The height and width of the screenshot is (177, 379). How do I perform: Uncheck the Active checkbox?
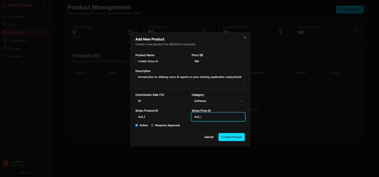click(x=137, y=125)
